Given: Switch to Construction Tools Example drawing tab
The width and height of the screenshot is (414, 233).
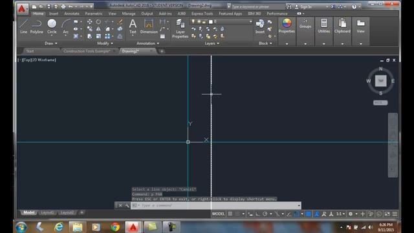Looking at the screenshot, I should 87,51.
